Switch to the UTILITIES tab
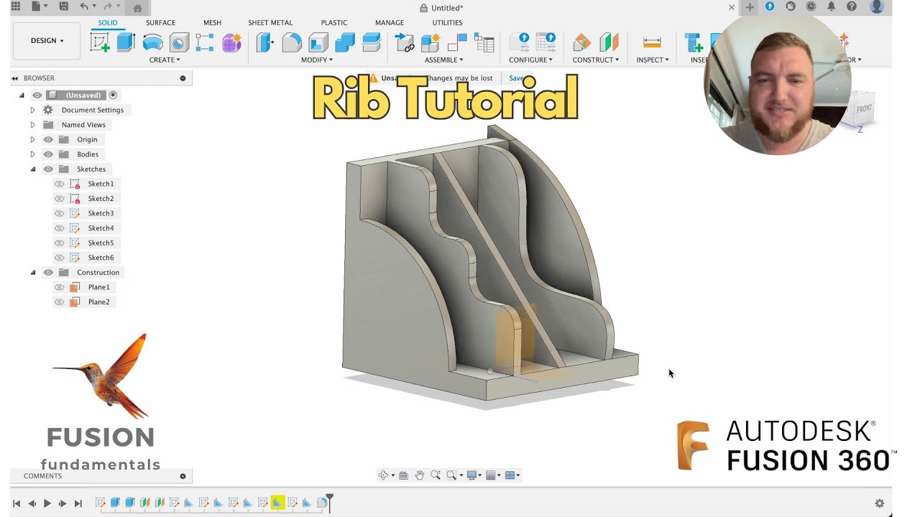This screenshot has height=517, width=920. click(x=447, y=23)
